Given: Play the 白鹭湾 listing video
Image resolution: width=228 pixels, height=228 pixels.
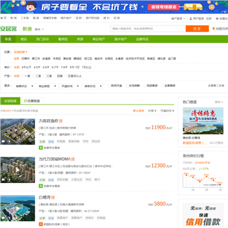Looking at the screenshot, I should (18, 208).
